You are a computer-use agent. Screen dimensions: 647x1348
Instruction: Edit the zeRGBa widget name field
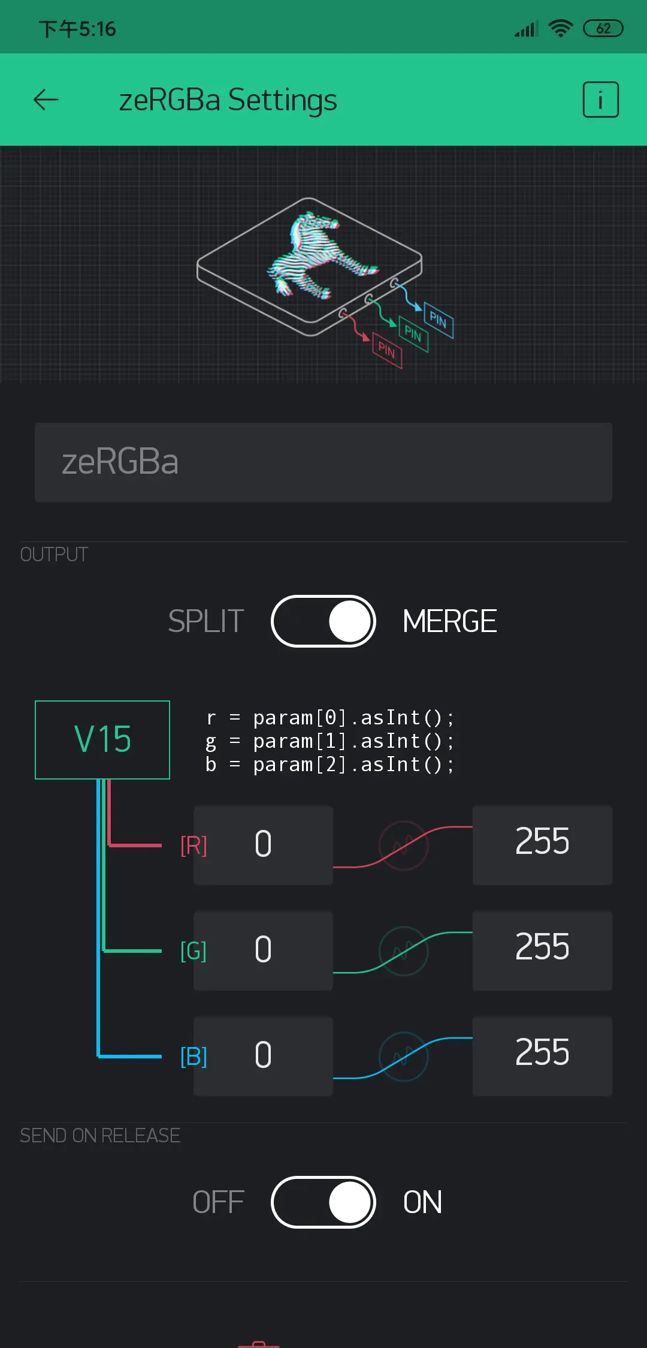323,462
